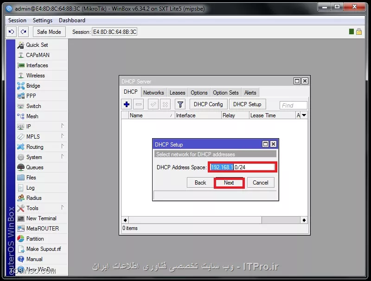Click the padlock icon at top right

tap(359, 32)
